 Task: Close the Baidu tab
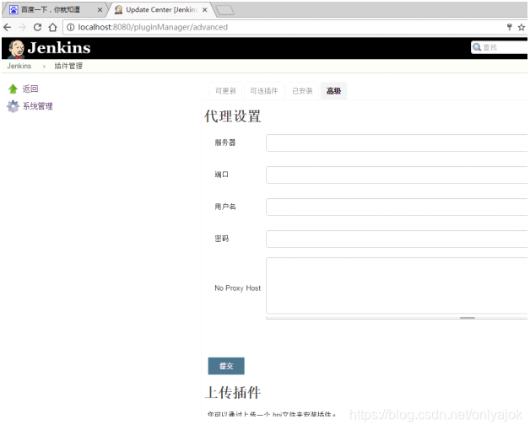tap(100, 10)
